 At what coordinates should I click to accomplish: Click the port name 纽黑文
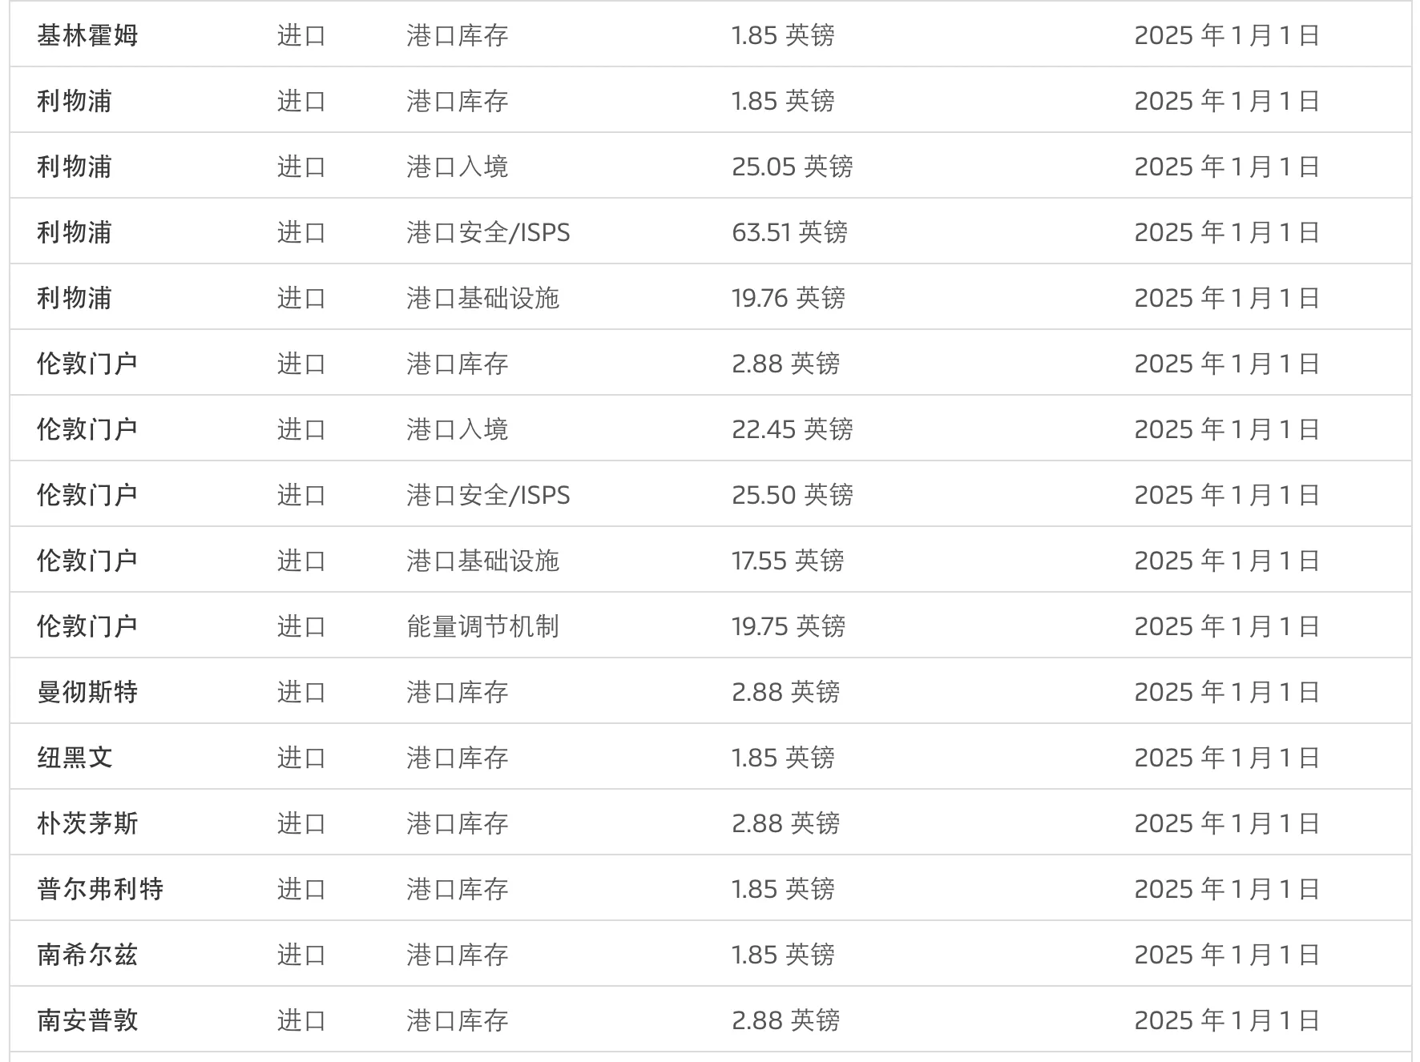click(x=75, y=758)
